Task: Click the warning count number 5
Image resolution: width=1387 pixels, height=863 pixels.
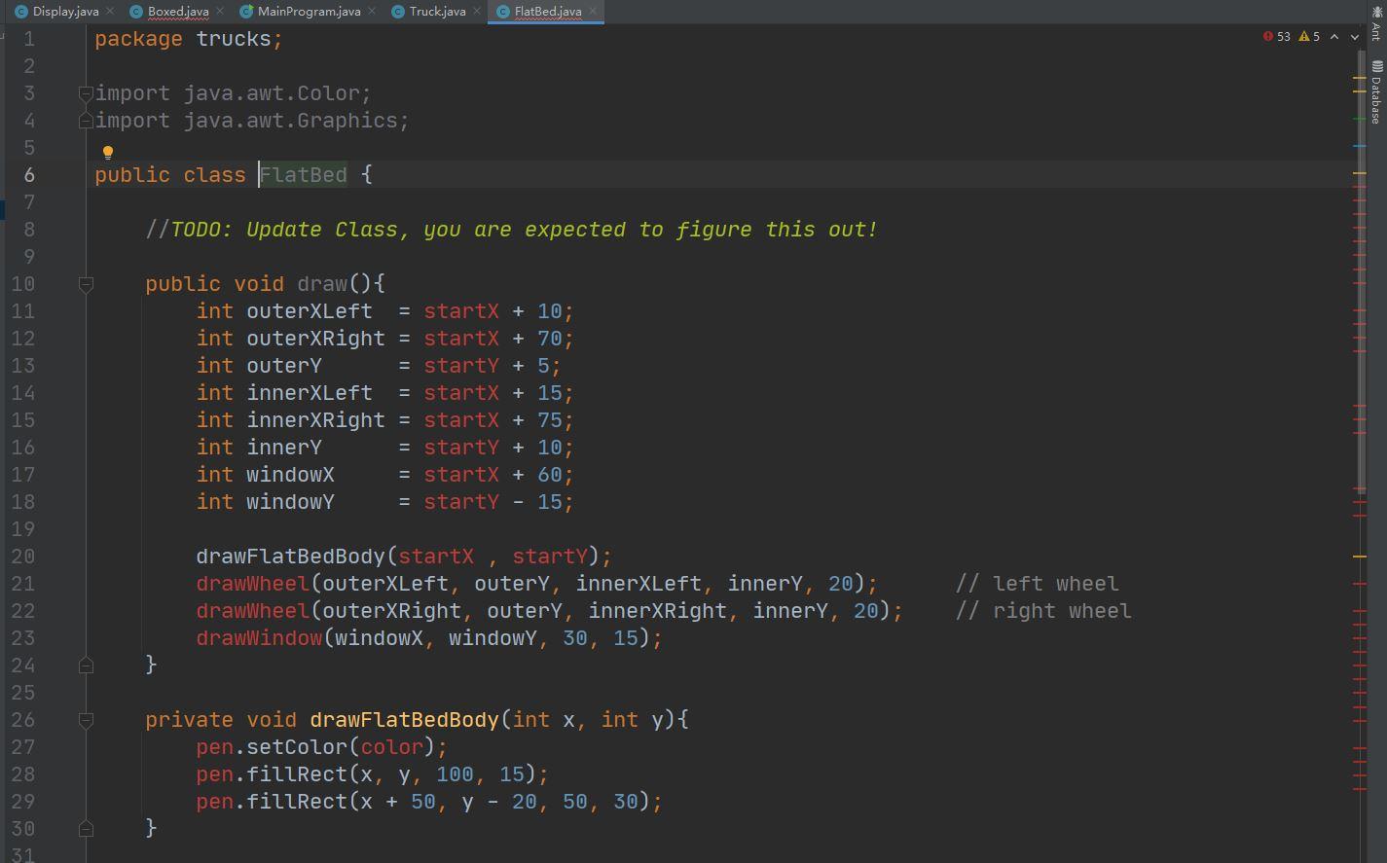Action: [1316, 36]
